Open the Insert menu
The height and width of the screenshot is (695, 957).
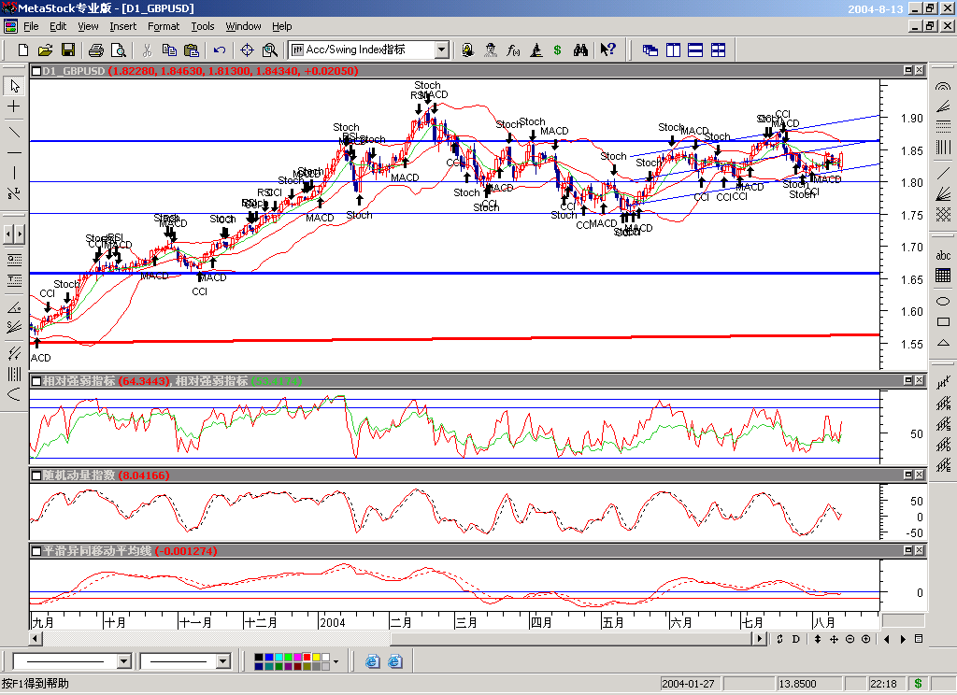[122, 26]
